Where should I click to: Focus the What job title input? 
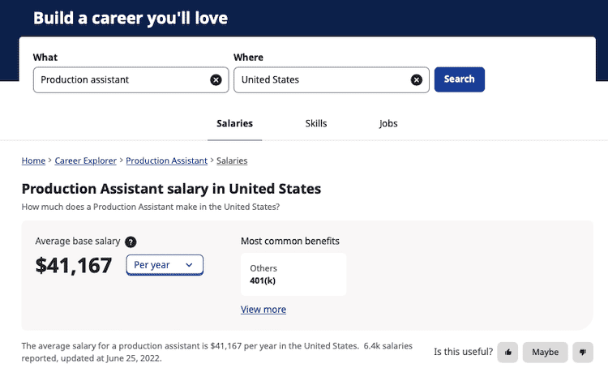(122, 79)
